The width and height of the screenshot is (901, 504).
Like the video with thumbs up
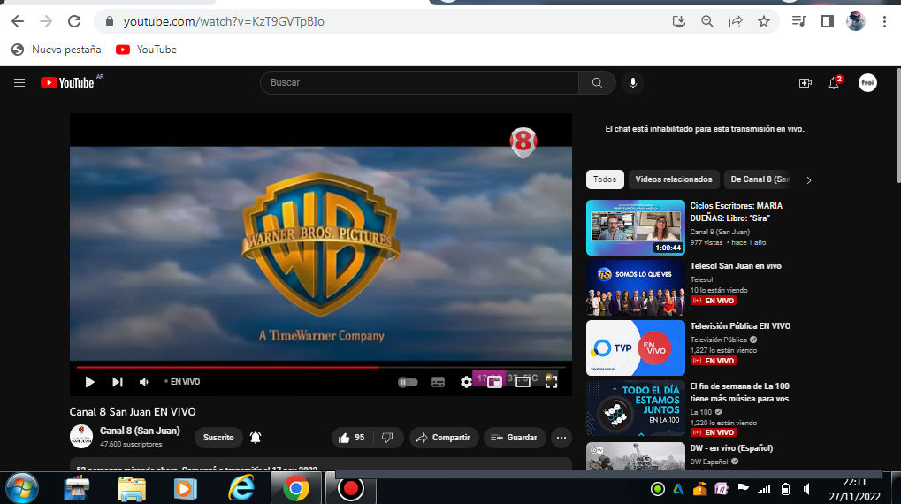(x=352, y=438)
